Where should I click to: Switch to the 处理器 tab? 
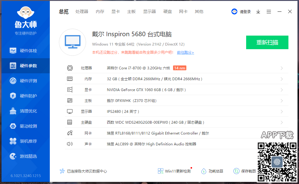click(82, 11)
